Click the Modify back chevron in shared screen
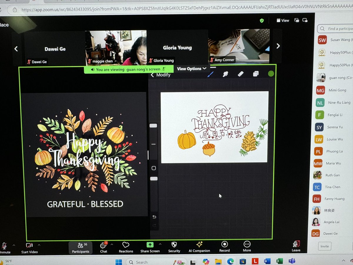 (153, 75)
